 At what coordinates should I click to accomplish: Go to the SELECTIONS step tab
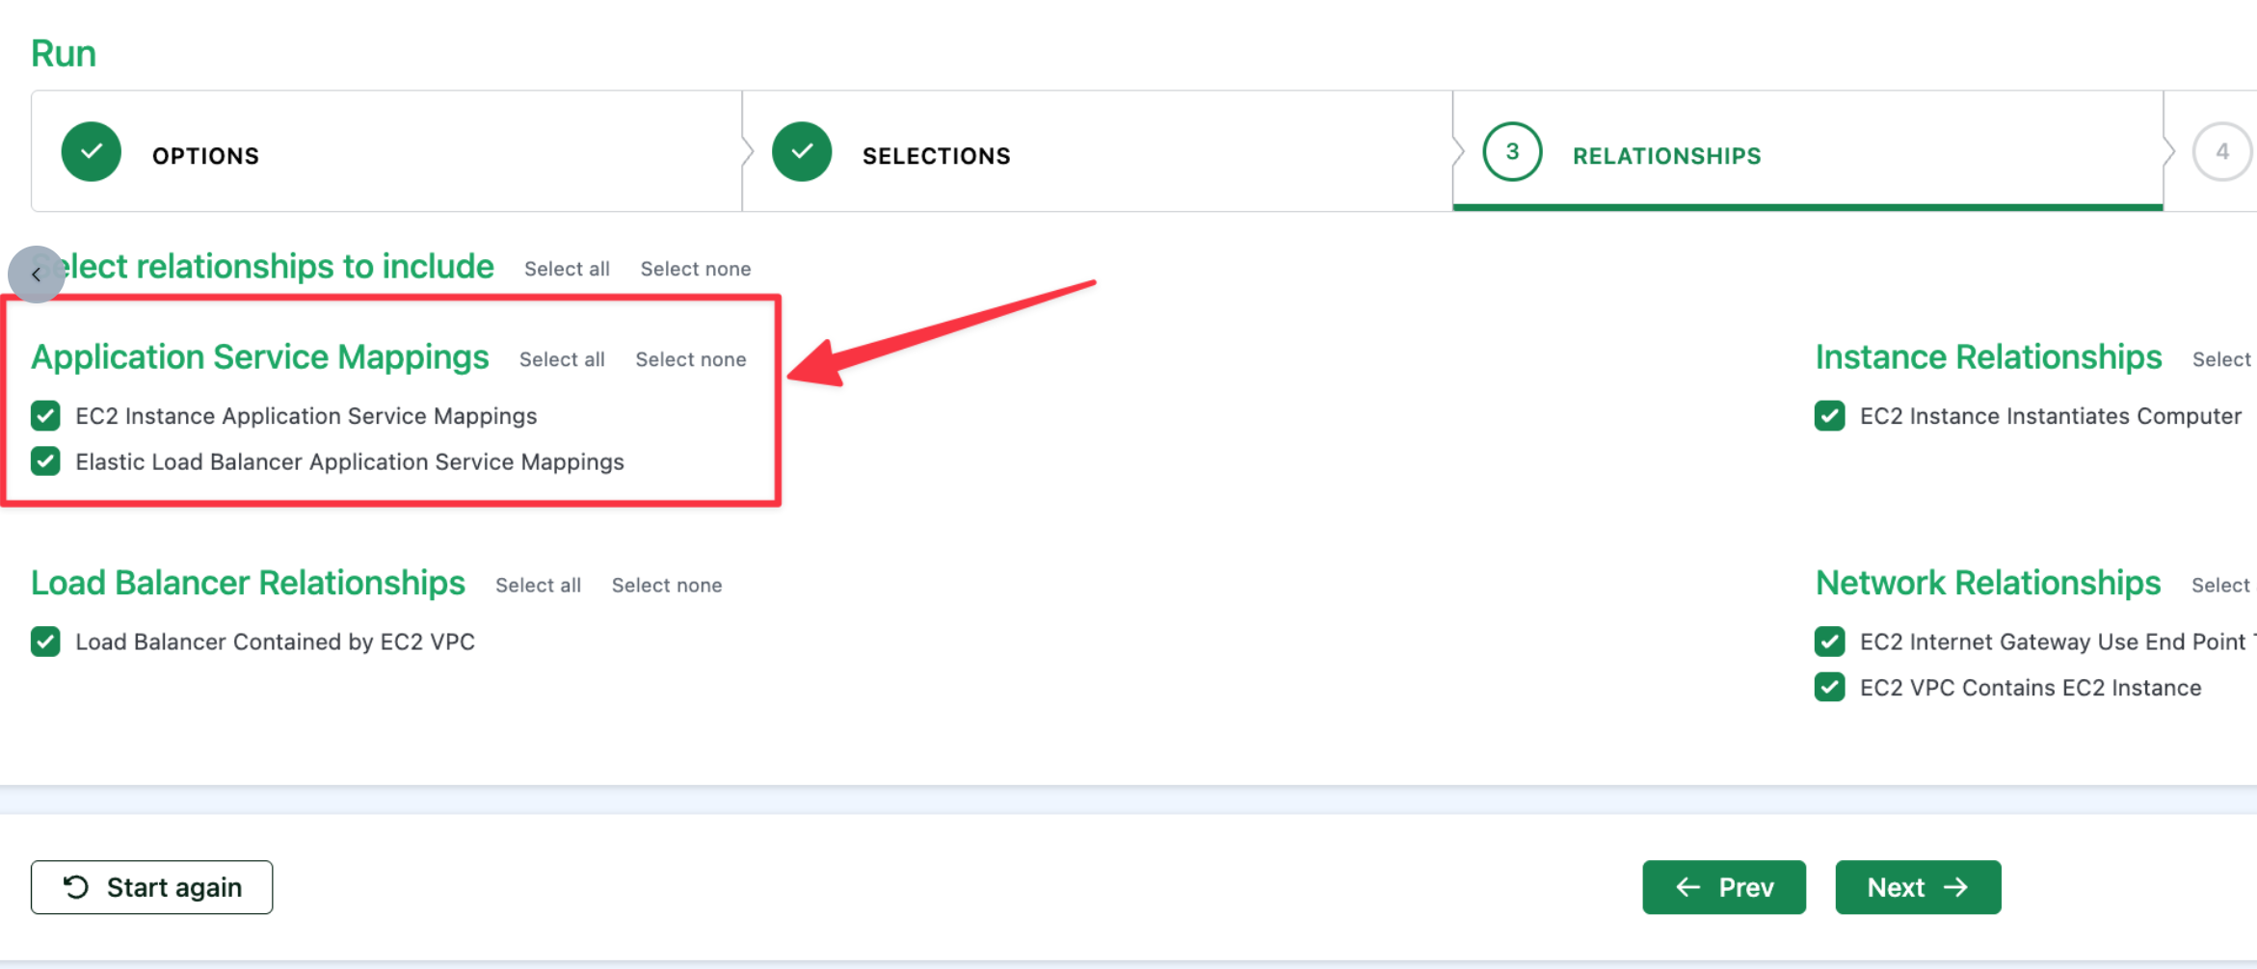1098,151
